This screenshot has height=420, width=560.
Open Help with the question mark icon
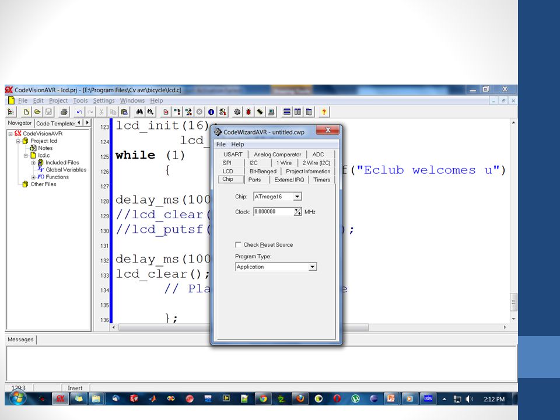[x=324, y=112]
